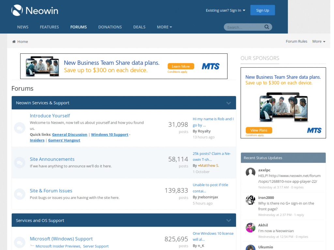The image size is (334, 250).
Task: Open Akhil's avatar in status updates
Action: click(250, 228)
